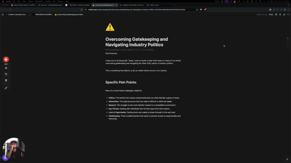This screenshot has height=163, width=291.
Task: Pause the Loom recording
Action: (6, 68)
